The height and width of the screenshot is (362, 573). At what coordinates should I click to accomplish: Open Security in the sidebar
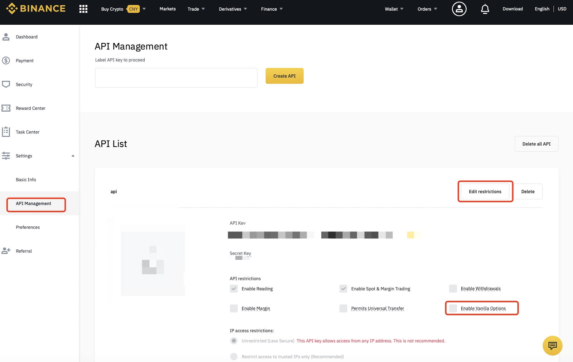(x=24, y=84)
